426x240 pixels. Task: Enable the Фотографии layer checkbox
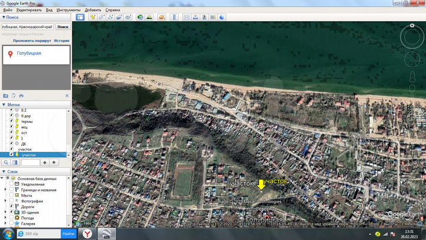pyautogui.click(x=12, y=200)
